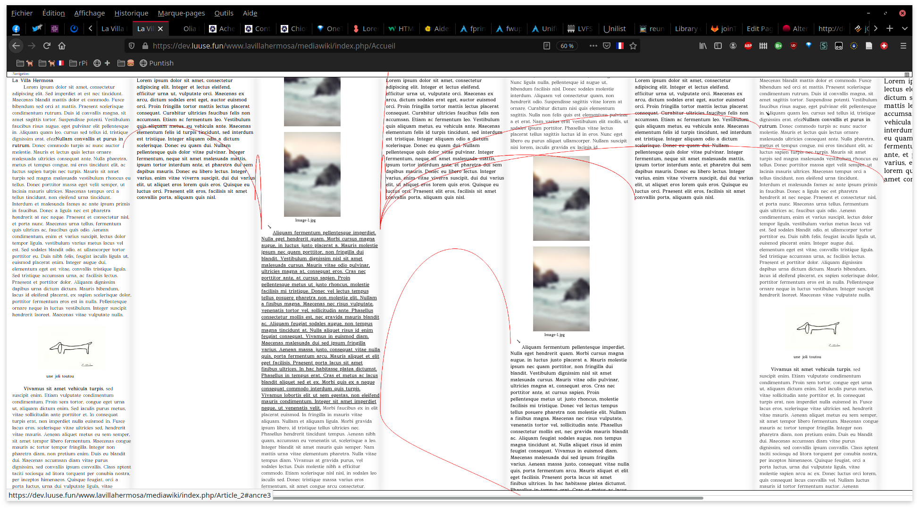Viewport: 919px width, 509px height.
Task: Click the Adblock Plus extension icon
Action: [x=748, y=46]
